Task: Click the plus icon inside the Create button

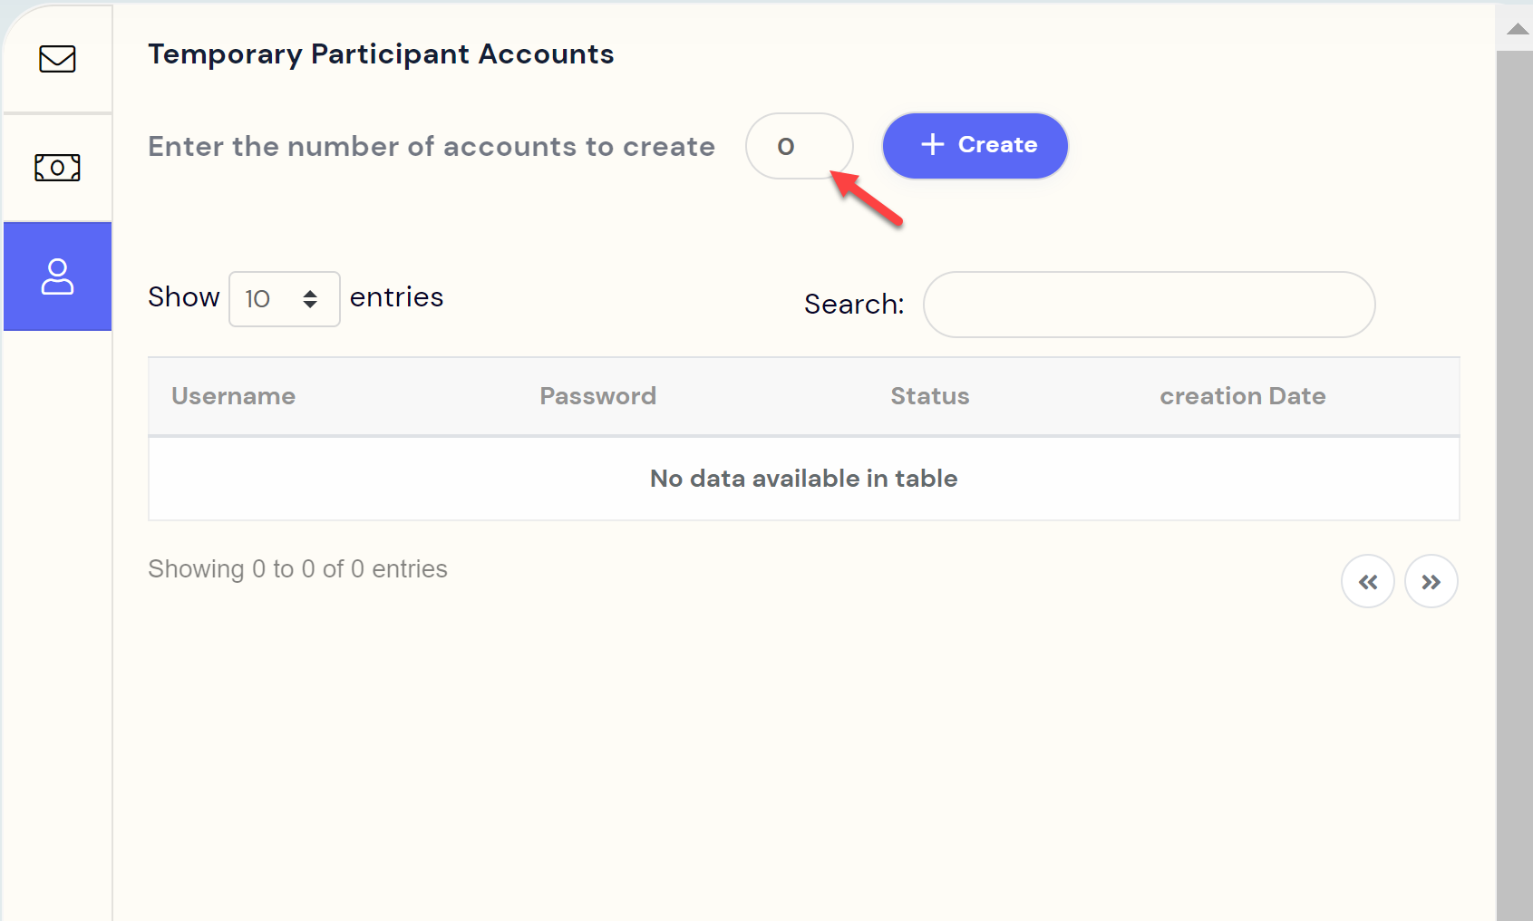Action: click(932, 145)
